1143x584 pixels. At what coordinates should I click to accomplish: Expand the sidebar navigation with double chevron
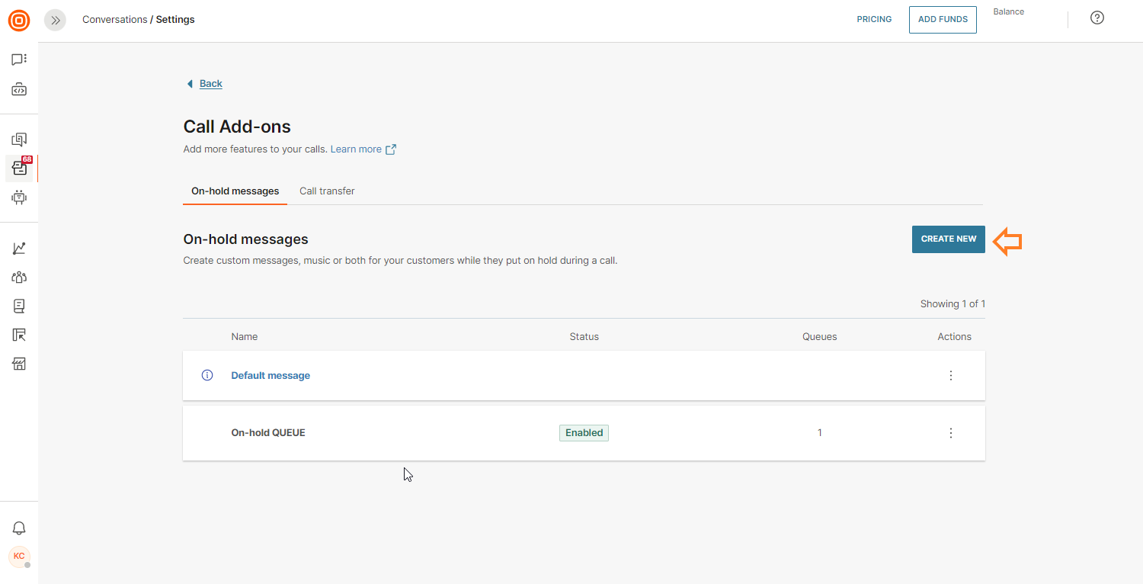[x=55, y=21]
